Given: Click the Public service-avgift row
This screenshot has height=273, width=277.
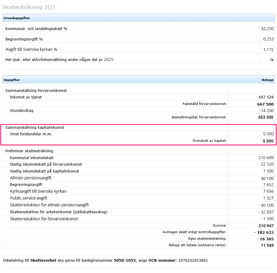Looking at the screenshot, I should (29, 198).
